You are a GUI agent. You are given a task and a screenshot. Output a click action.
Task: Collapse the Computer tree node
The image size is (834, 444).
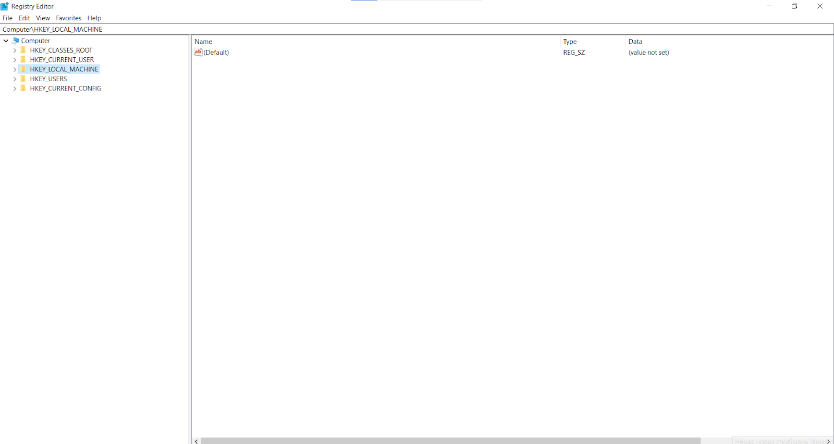click(x=6, y=41)
